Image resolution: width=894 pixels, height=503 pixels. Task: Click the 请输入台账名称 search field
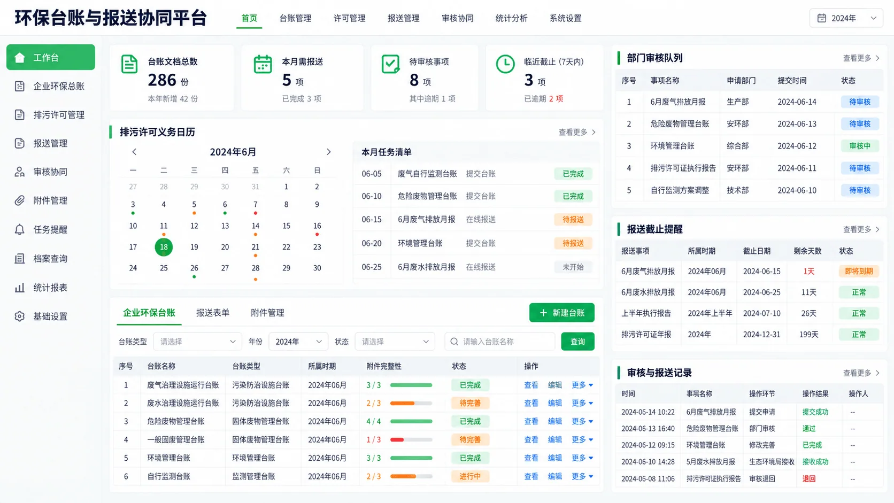tap(500, 342)
